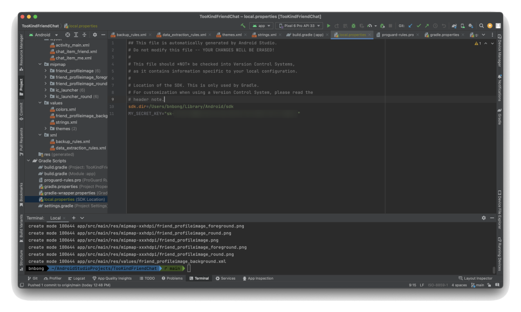Select opened file crosshair icon in Project panel
The width and height of the screenshot is (521, 312).
[67, 35]
